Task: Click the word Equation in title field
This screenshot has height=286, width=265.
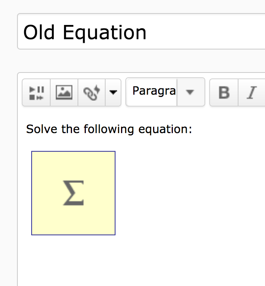Action: click(x=105, y=32)
